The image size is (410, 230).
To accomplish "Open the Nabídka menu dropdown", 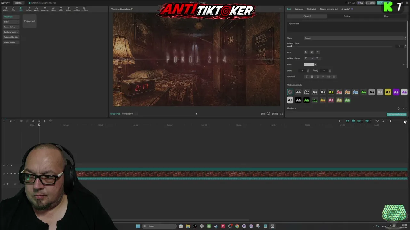I will (19, 3).
